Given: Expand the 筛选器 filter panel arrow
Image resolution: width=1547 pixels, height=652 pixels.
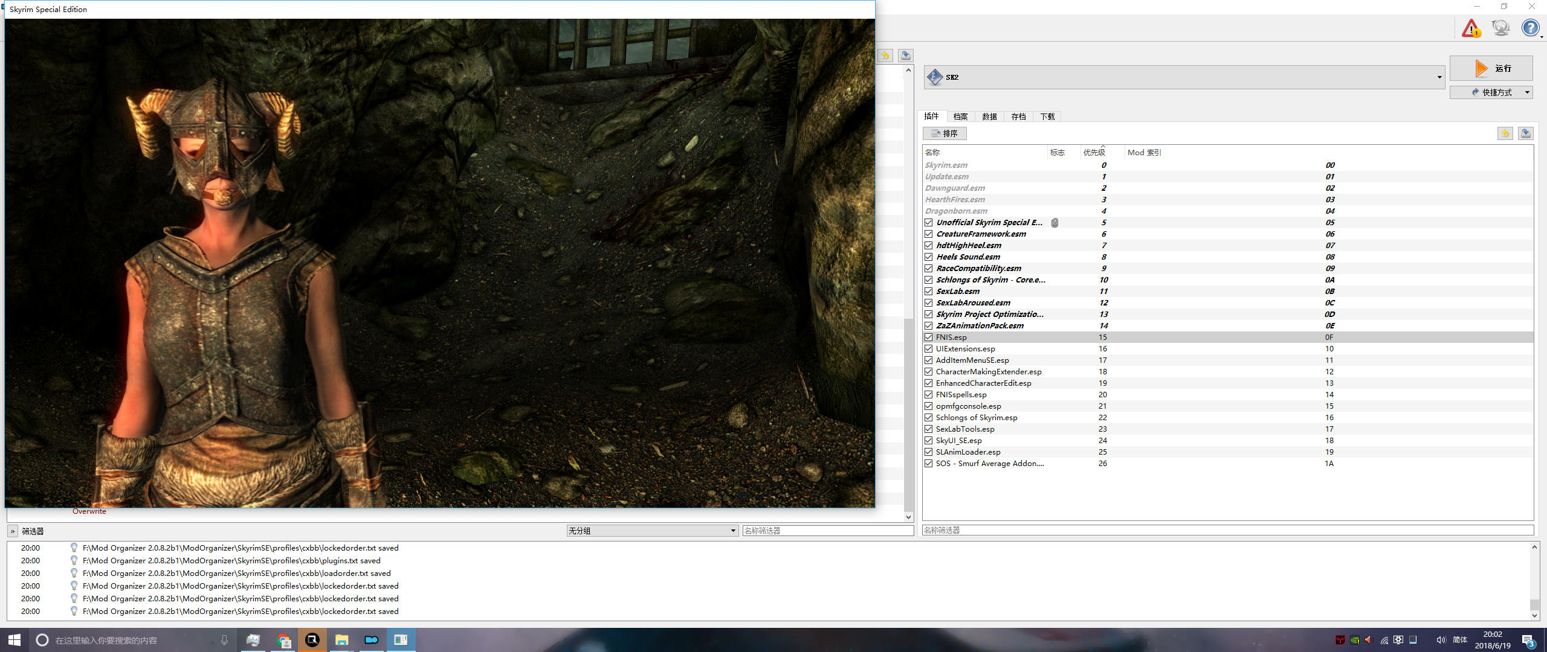Looking at the screenshot, I should pyautogui.click(x=13, y=531).
